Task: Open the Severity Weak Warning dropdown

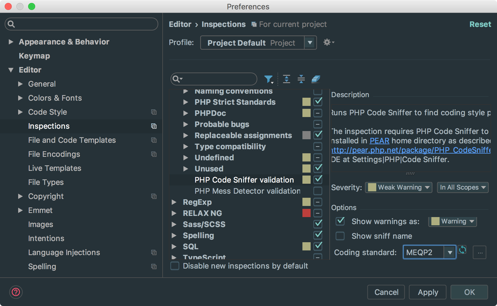Action: (x=399, y=188)
